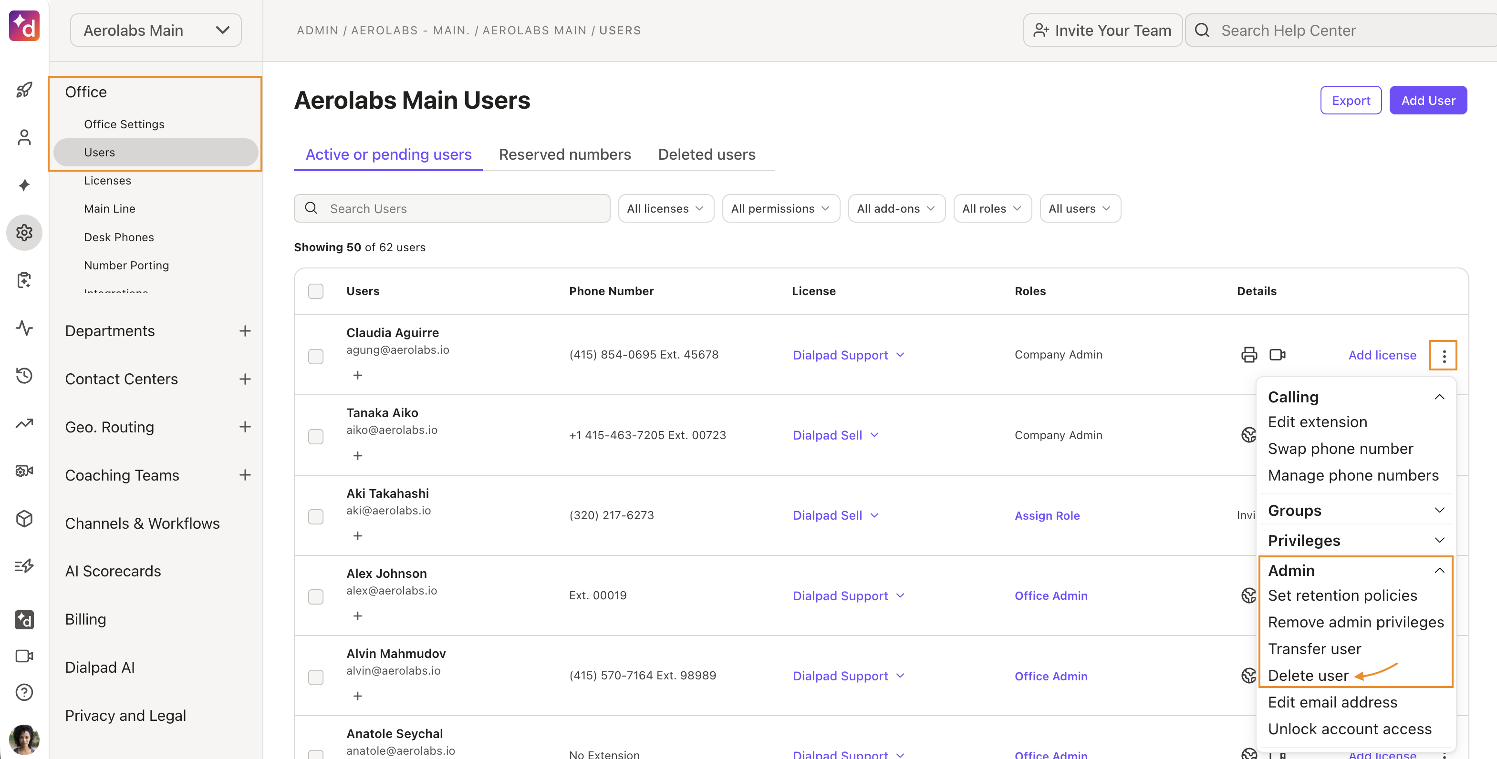
Task: Click the video camera icon in Claudia Aguirre row
Action: click(1277, 354)
